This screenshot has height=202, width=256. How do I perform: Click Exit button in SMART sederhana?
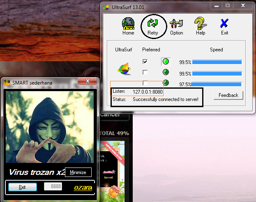coord(23,187)
